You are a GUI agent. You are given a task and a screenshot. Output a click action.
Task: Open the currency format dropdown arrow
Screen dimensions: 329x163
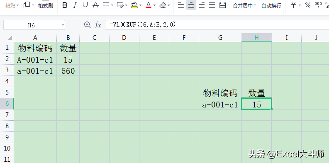tap(300, 5)
